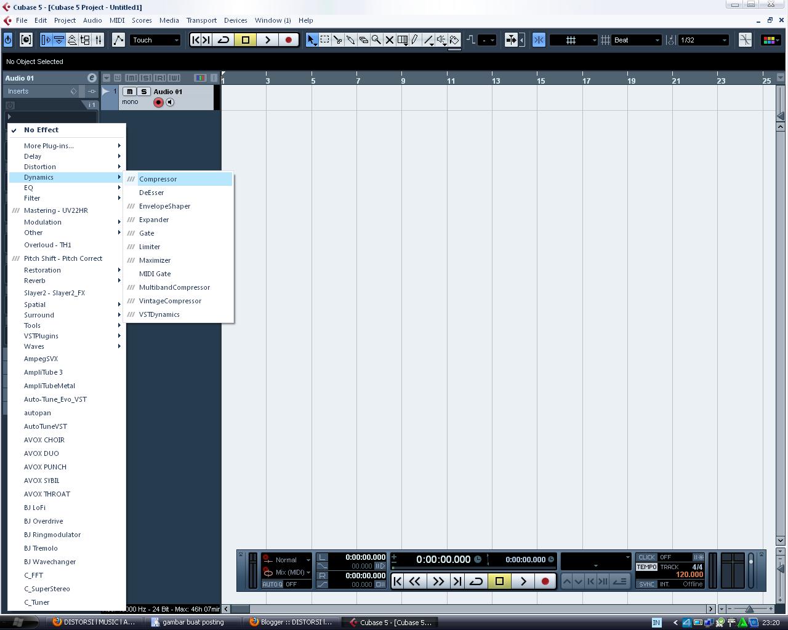Viewport: 788px width, 630px height.
Task: Select No Effect in insert menu
Action: click(67, 130)
